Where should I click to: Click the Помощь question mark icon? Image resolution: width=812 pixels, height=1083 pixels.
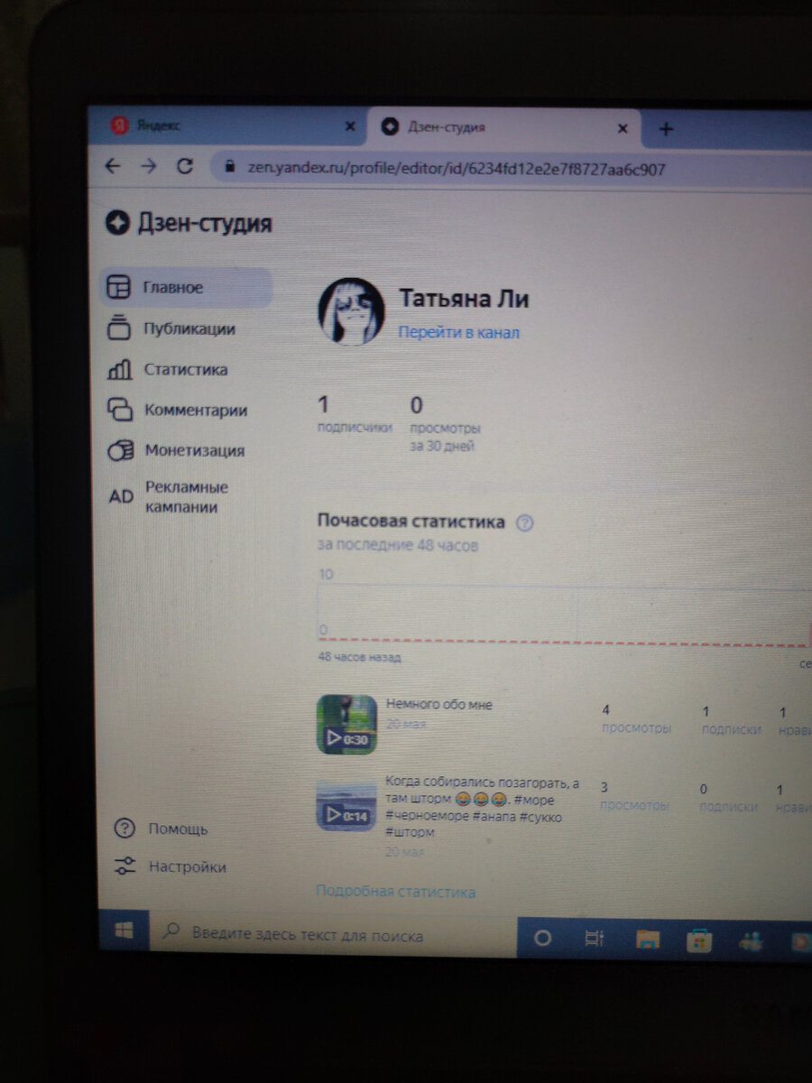[125, 828]
